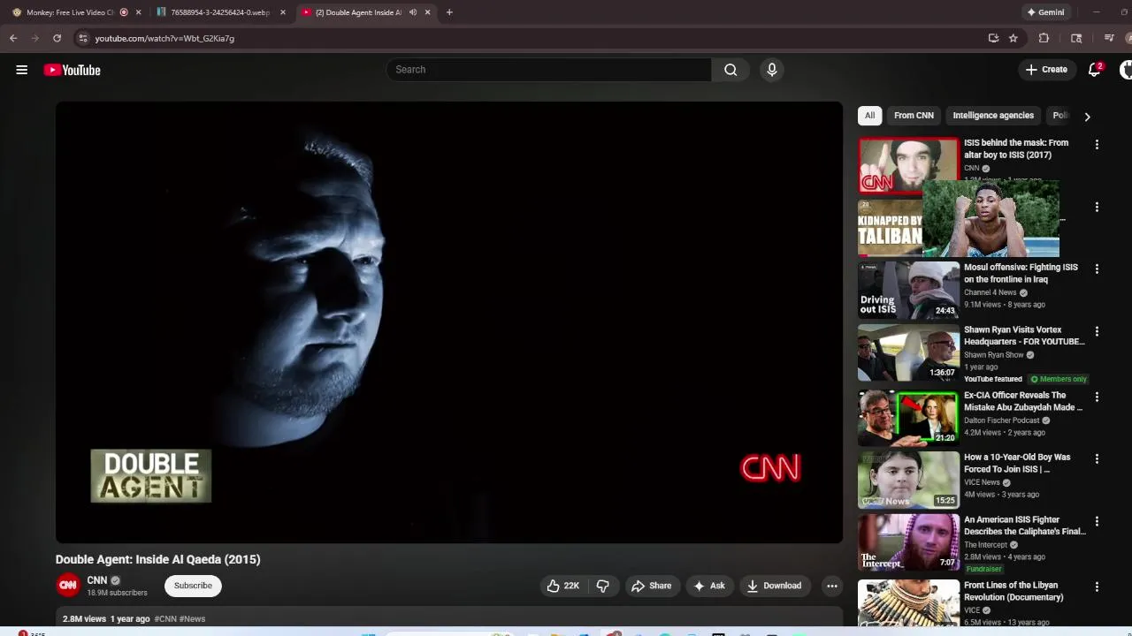Click the search magnifier button

point(730,70)
